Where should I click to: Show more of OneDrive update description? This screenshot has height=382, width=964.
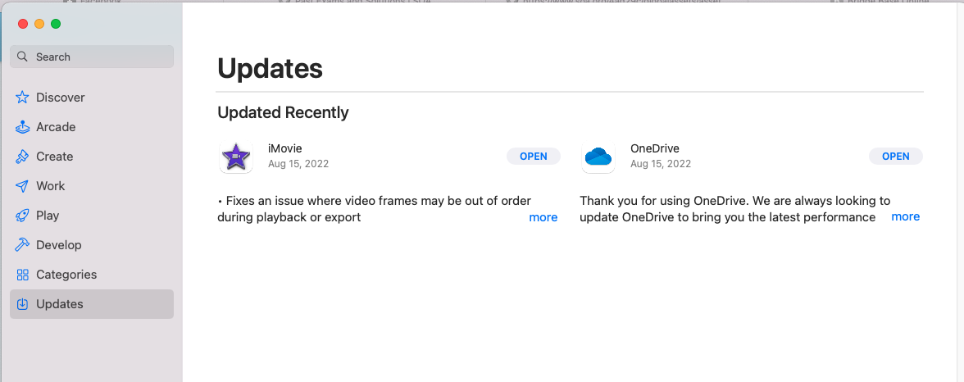point(906,216)
